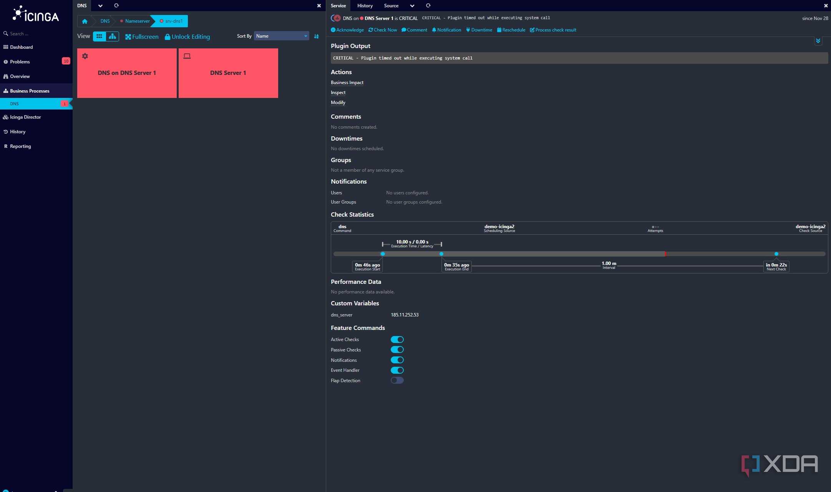The image size is (831, 492).
Task: Select the srv-dns1 breadcrumb
Action: (x=171, y=21)
